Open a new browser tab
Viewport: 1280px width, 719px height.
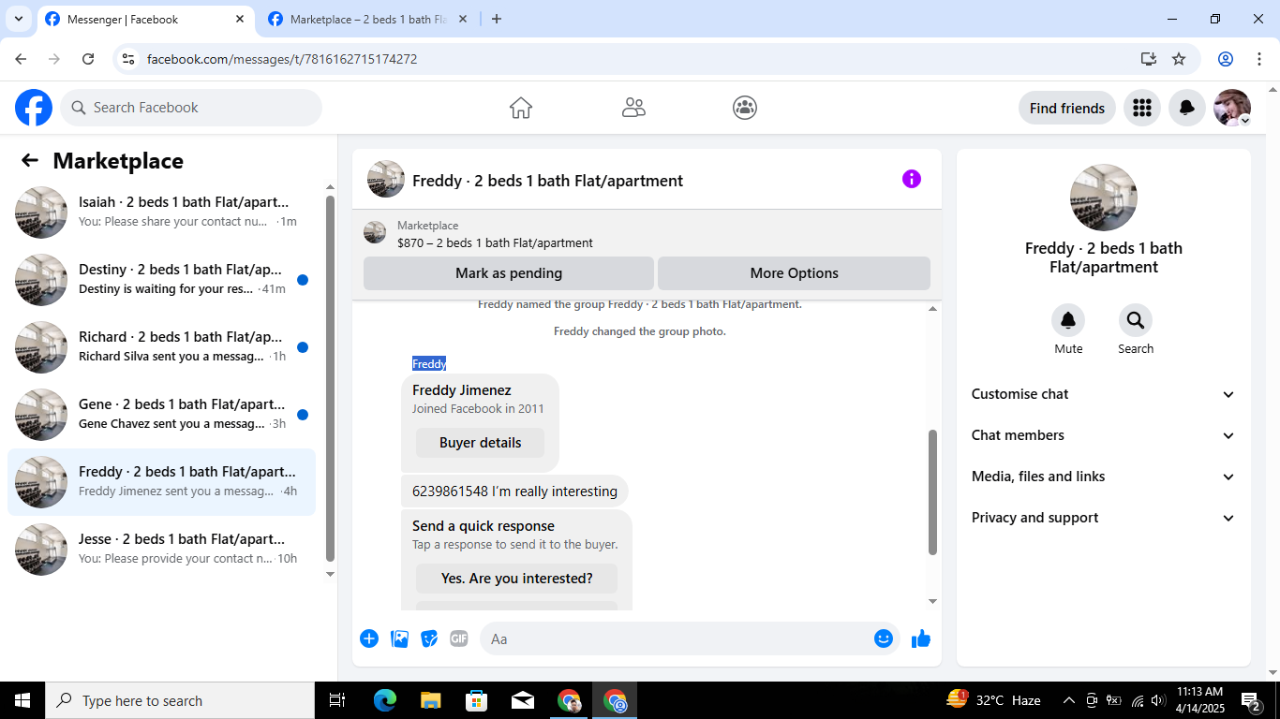coord(497,19)
